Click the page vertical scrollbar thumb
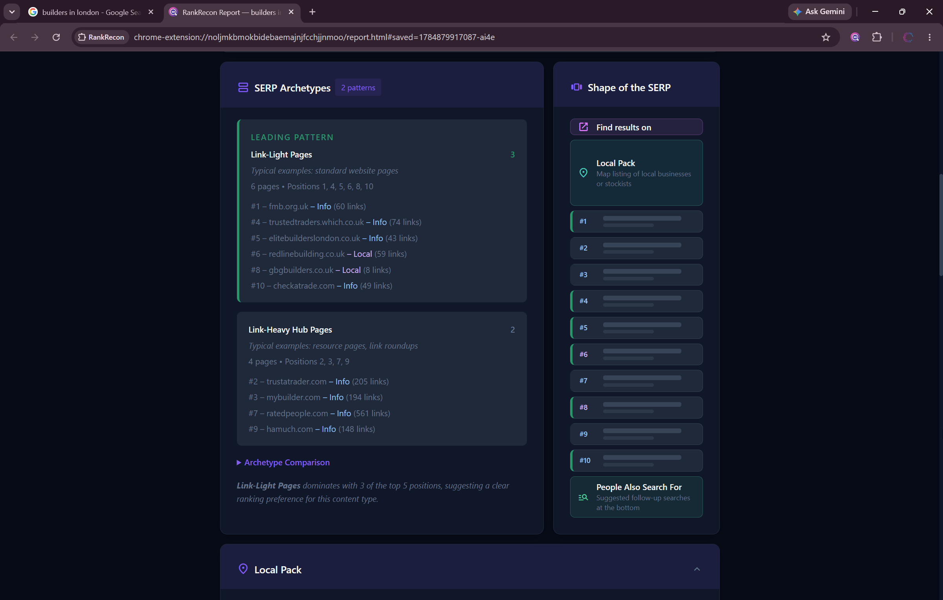This screenshot has width=943, height=600. coord(940,225)
